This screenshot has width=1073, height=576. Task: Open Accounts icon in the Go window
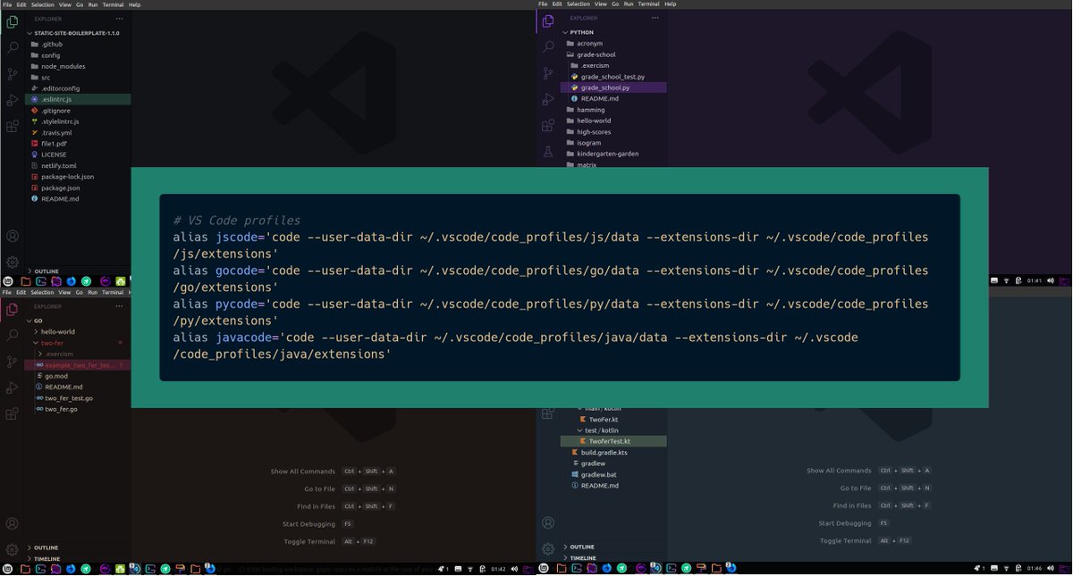13,524
